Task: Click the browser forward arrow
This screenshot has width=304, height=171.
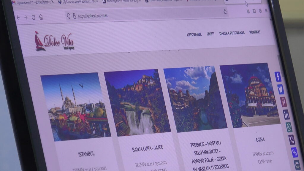Action: tap(26, 18)
